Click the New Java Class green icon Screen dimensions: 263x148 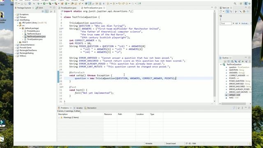click(66, 3)
